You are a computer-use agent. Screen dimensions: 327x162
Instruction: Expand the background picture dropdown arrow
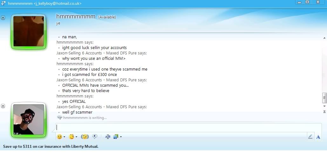[x=121, y=137]
